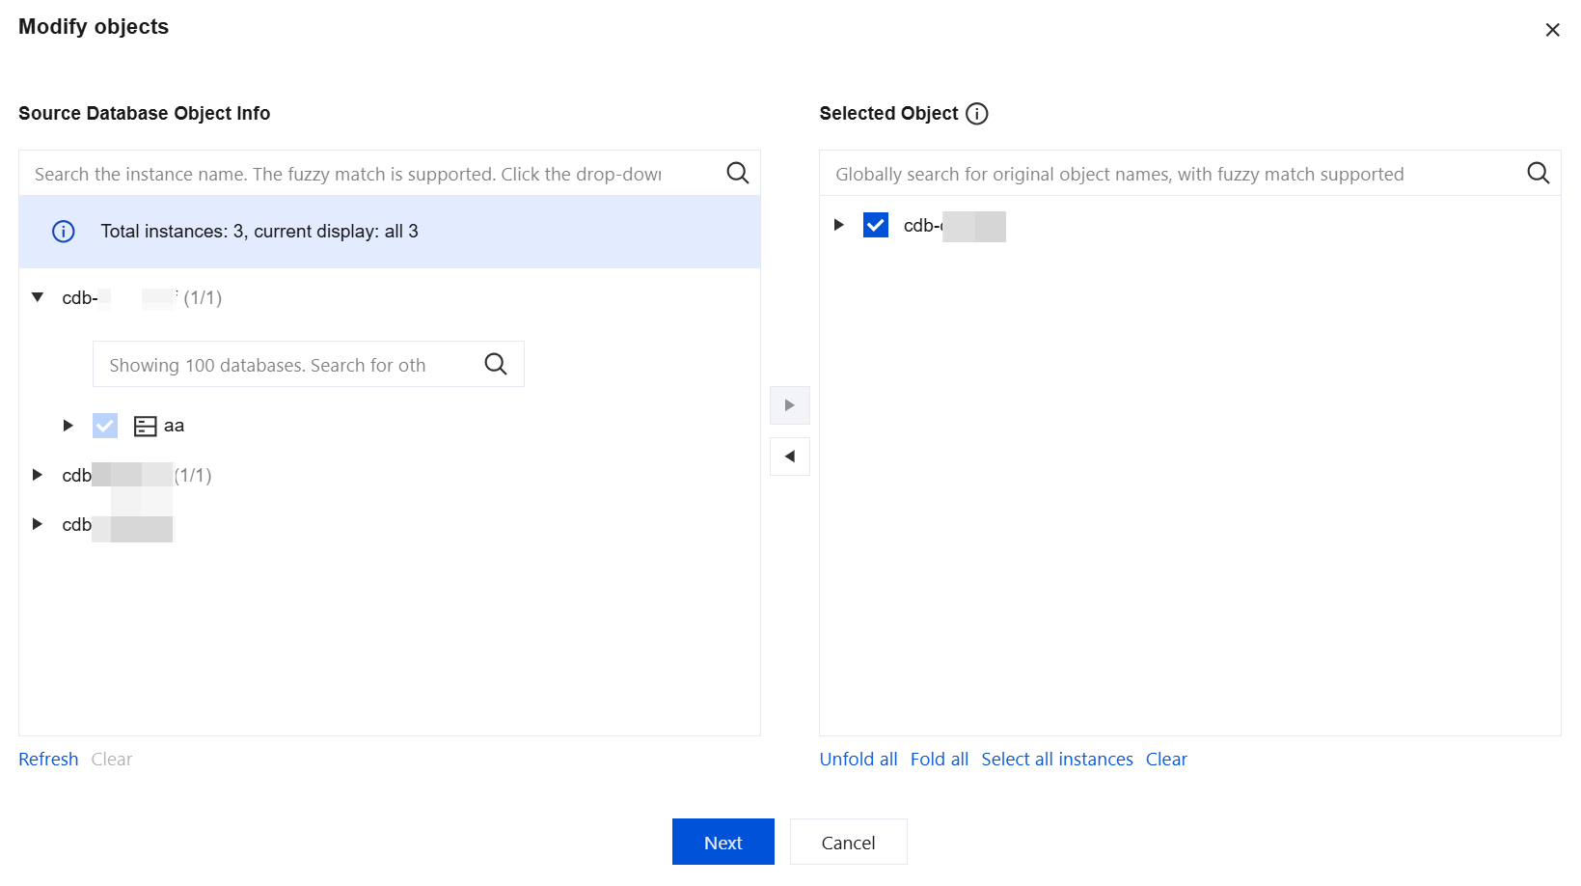Move selection right with the arrow button
1581x886 pixels.
coord(790,405)
